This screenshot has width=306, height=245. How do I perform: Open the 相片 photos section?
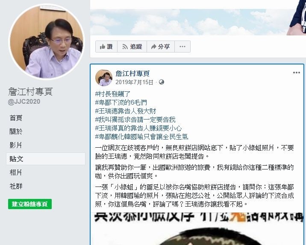point(16,172)
